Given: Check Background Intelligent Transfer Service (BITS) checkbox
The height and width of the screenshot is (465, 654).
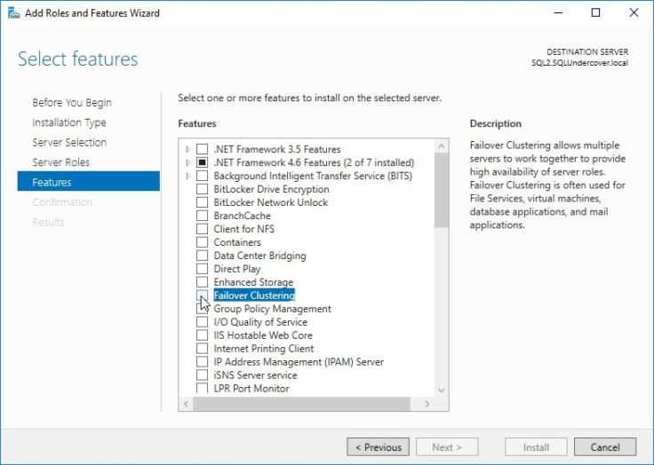Looking at the screenshot, I should [x=202, y=176].
